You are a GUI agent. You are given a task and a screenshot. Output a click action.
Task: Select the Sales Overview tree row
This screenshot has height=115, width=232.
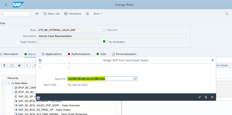click(x=60, y=105)
